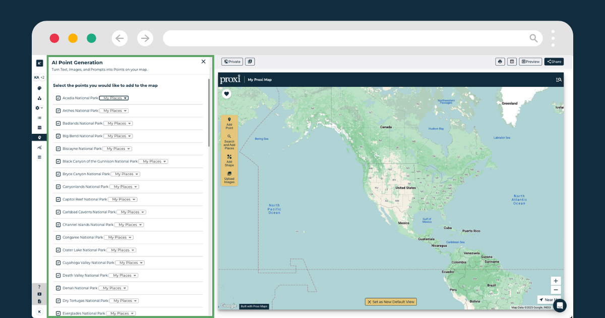Viewport: 605px width, 318px height.
Task: Click the browser back arrow
Action: pos(119,38)
